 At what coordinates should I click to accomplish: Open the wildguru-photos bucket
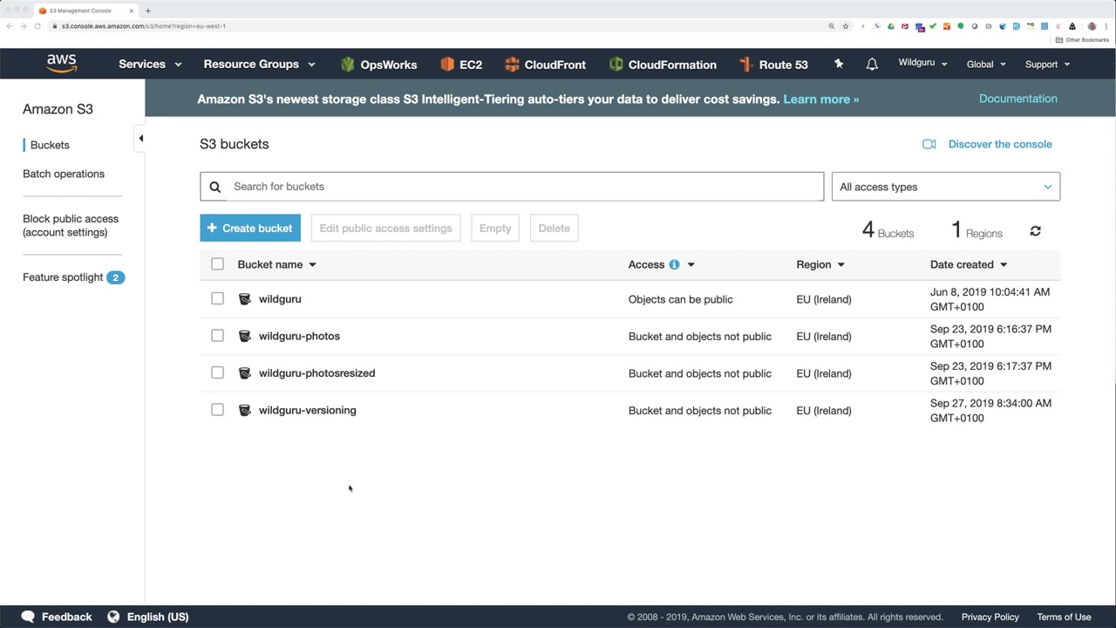point(299,336)
